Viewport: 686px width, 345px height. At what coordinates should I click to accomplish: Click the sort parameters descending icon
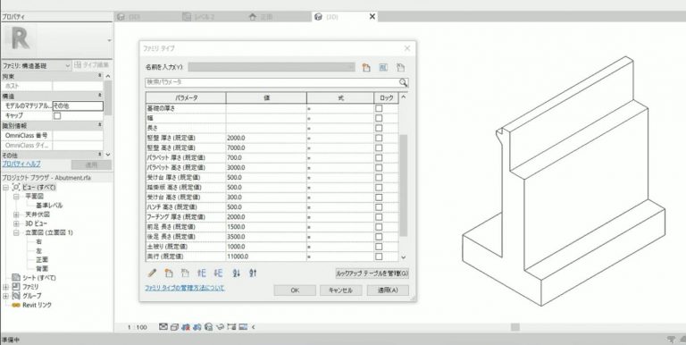coord(253,273)
